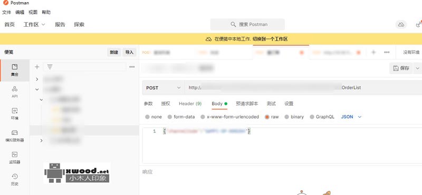The height and width of the screenshot is (195, 422).
Task: Click the request URL input field
Action: click(303, 88)
